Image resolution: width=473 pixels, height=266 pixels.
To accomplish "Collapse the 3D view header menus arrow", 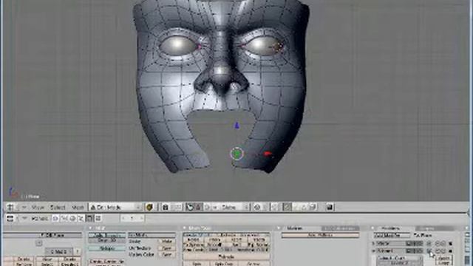I will tap(24, 207).
